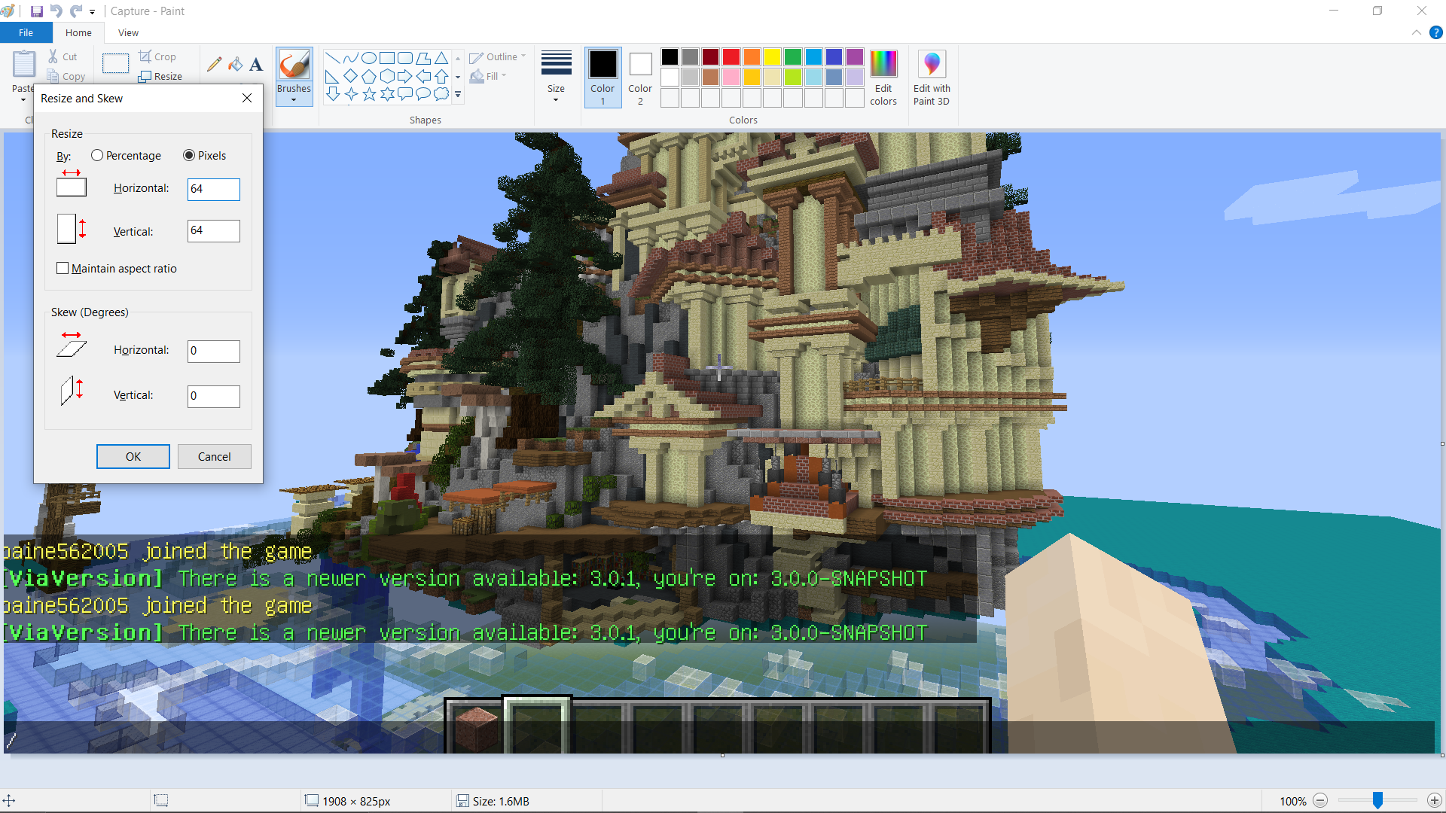This screenshot has height=813, width=1446.
Task: Click the Save icon in title bar
Action: pyautogui.click(x=36, y=11)
